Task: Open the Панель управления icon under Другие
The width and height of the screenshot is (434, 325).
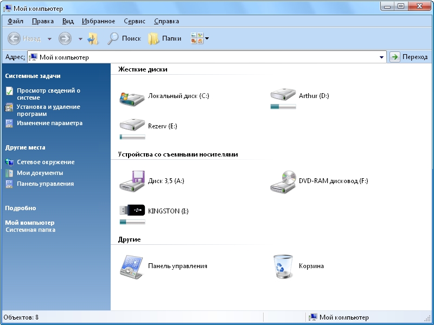Action: [132, 266]
